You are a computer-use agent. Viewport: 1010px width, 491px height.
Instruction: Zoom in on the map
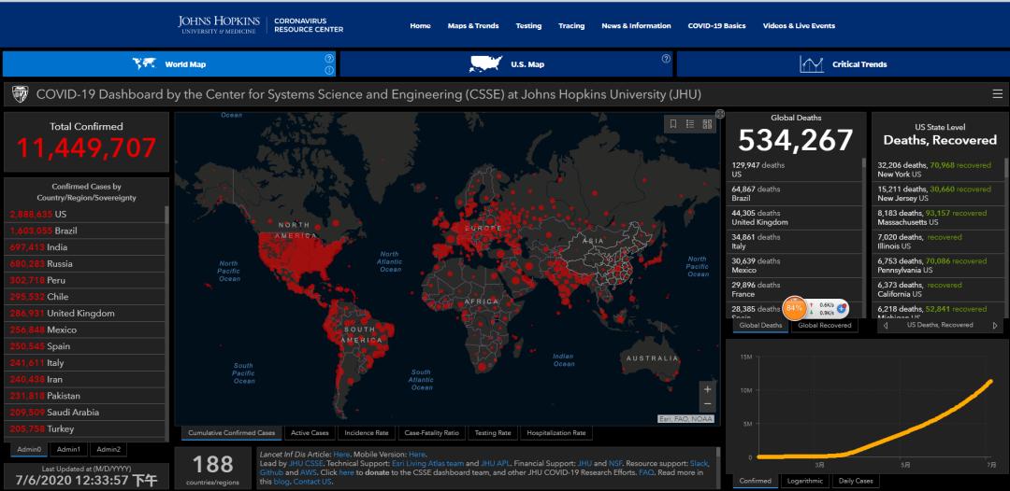pos(707,389)
